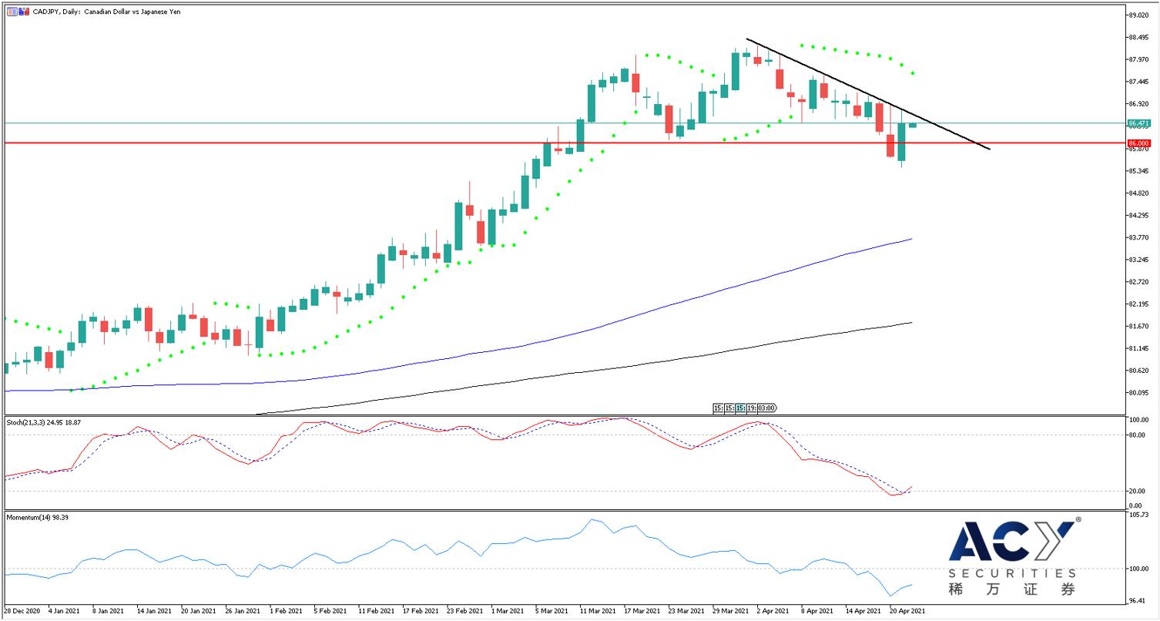
Task: Click the 29 Mar 2021 date label
Action: point(730,611)
